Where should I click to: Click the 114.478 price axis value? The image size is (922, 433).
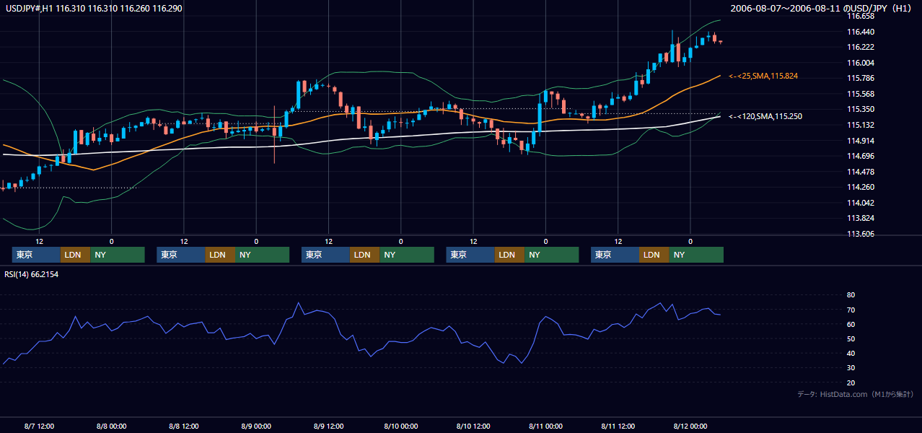[861, 172]
